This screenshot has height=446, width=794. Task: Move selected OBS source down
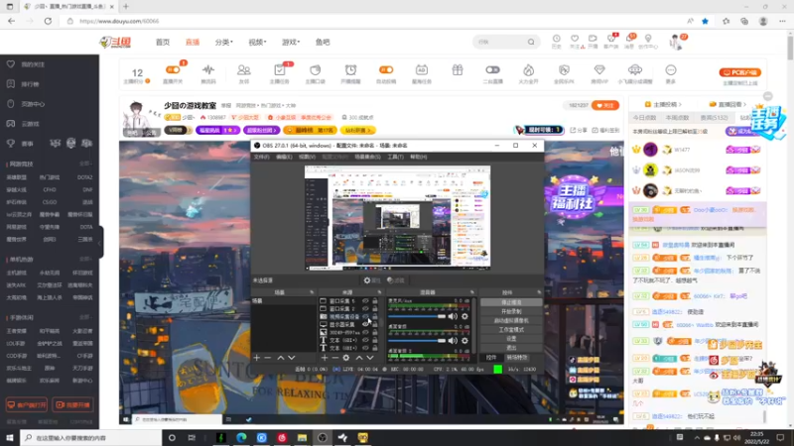(370, 358)
